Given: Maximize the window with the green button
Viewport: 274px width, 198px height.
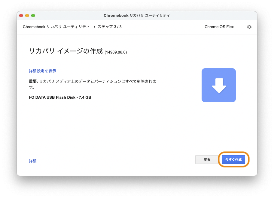Looking at the screenshot, I should click(33, 16).
